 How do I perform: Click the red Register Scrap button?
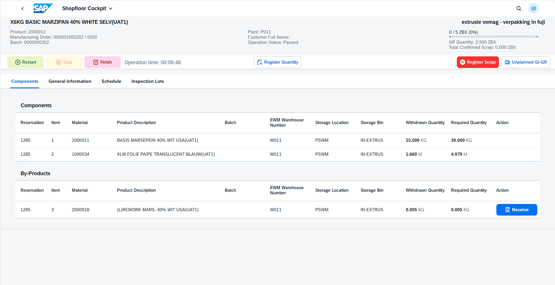tap(478, 62)
